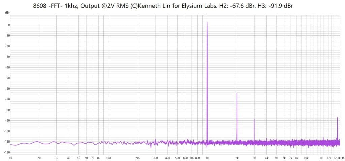
Task: Click the 1k label on the frequency axis
Action: tap(207, 158)
